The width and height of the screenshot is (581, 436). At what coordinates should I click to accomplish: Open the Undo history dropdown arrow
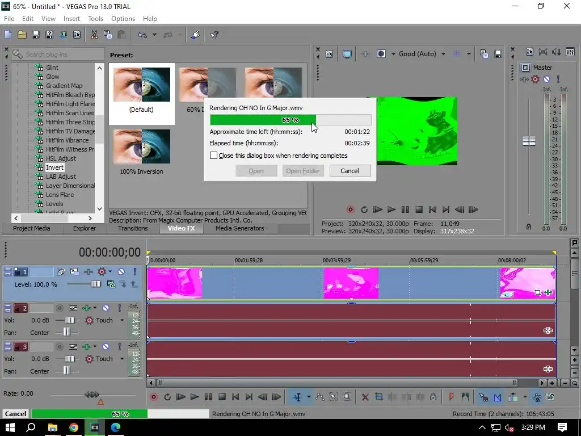point(154,35)
